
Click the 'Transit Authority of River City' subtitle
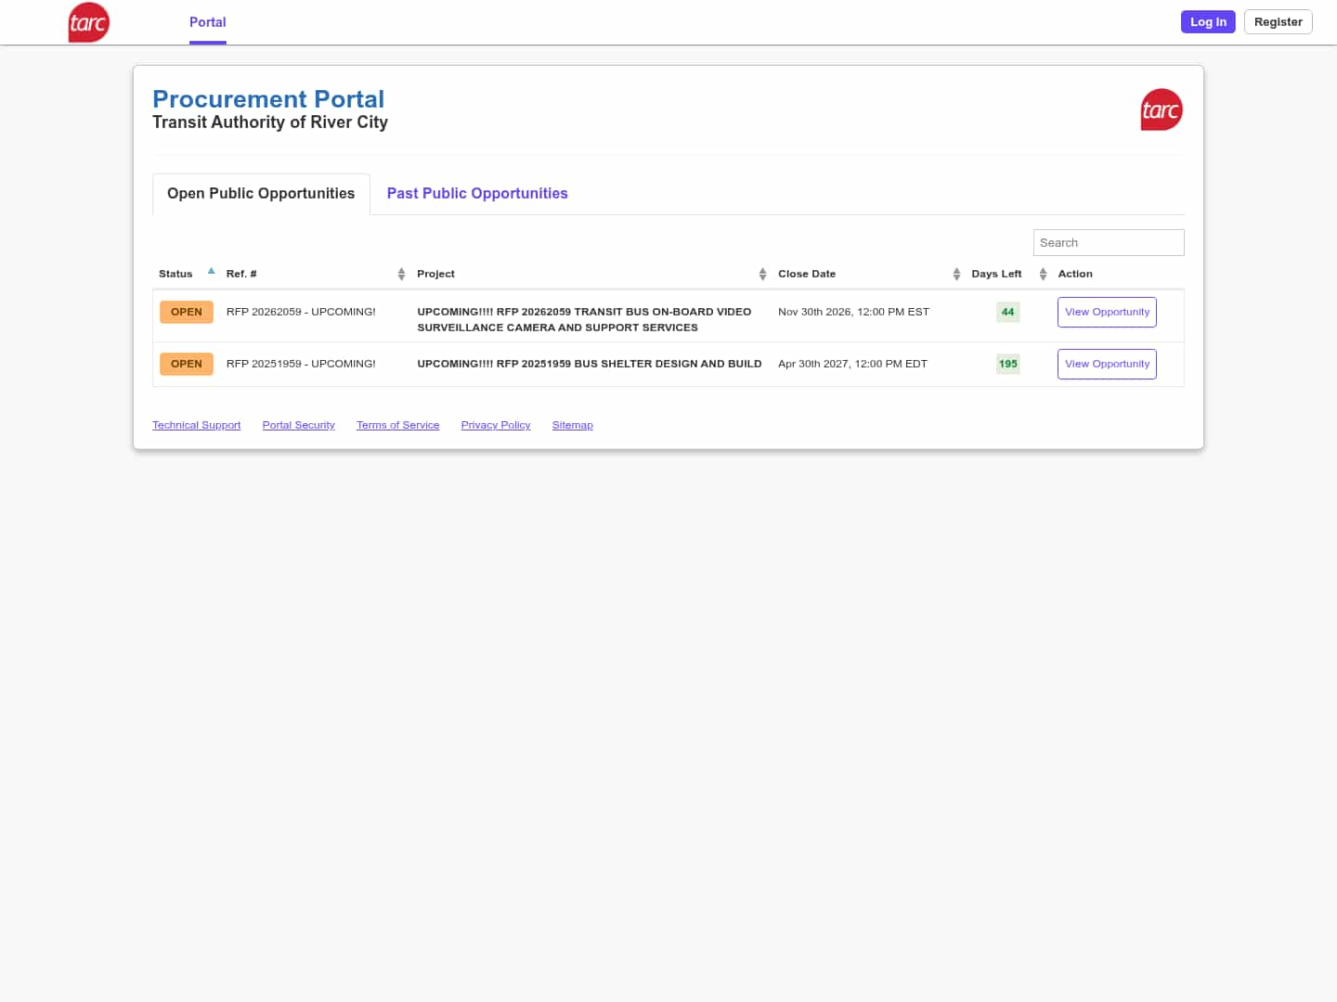tap(270, 122)
